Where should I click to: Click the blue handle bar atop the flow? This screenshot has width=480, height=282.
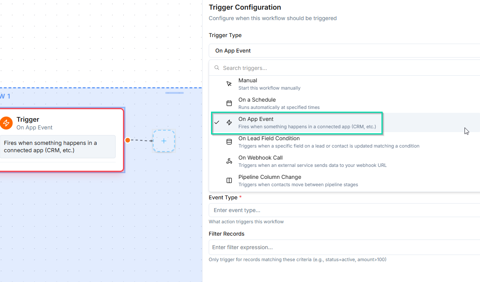point(174,93)
